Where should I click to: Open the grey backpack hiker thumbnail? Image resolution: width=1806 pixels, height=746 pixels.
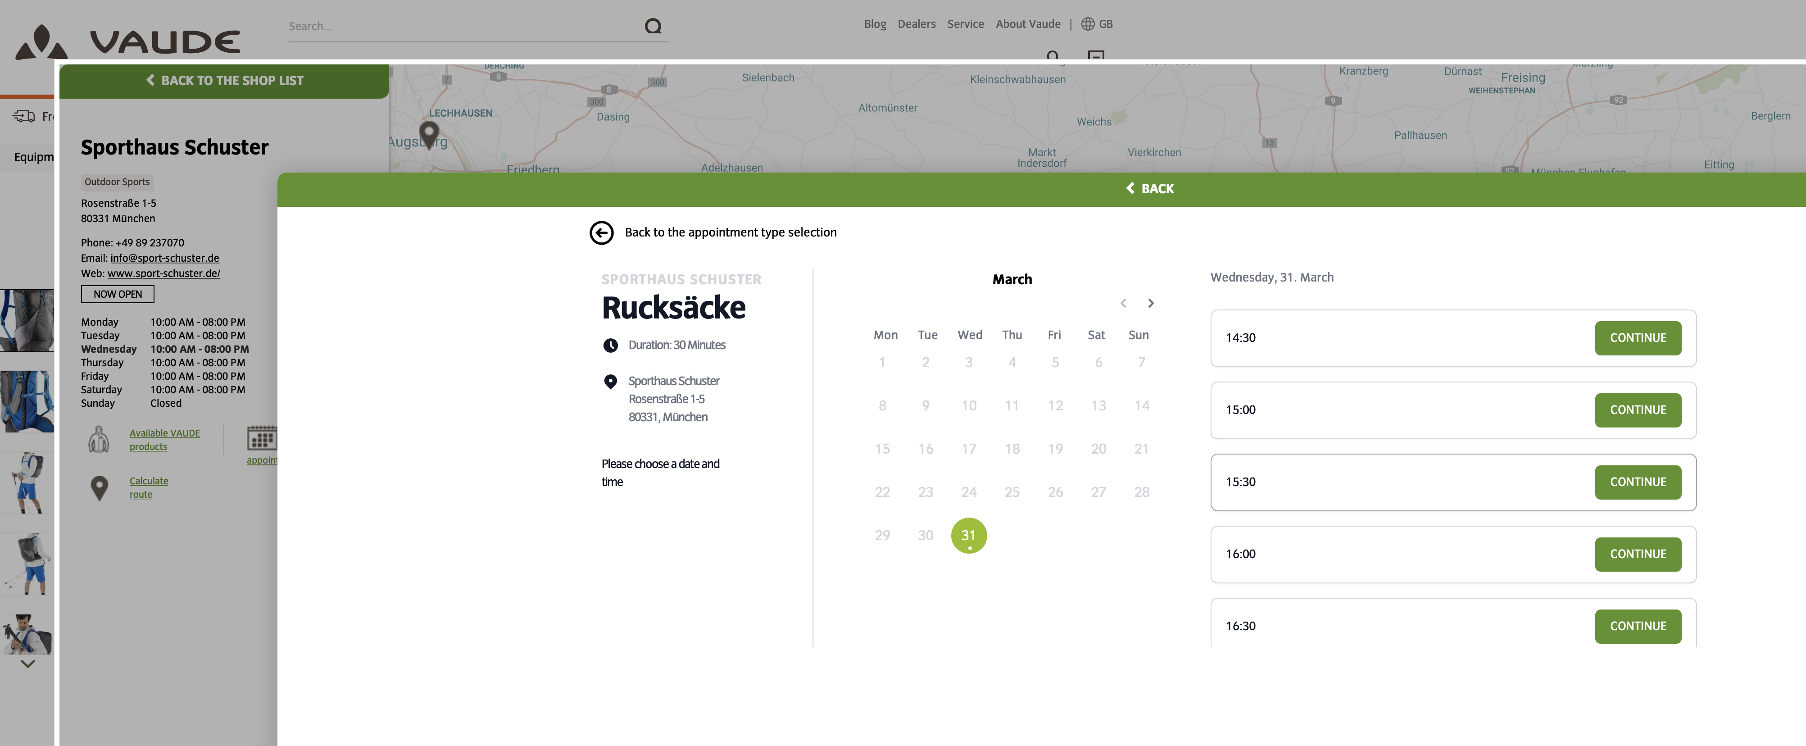pyautogui.click(x=27, y=564)
